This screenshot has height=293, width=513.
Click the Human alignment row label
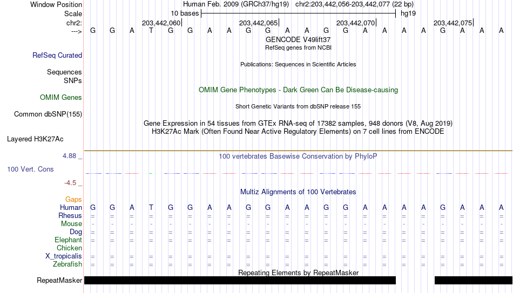click(71, 207)
